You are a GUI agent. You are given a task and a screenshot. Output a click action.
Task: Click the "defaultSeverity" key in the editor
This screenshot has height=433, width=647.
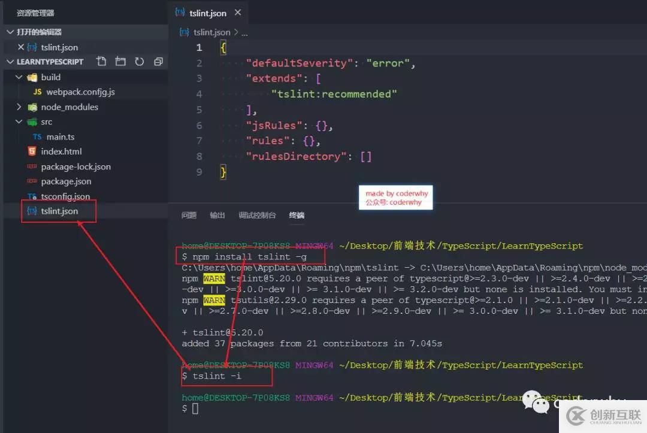point(300,63)
